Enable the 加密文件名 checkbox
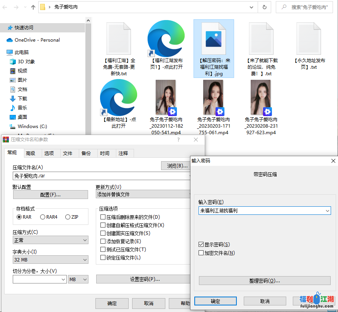The image size is (338, 312). point(201,253)
